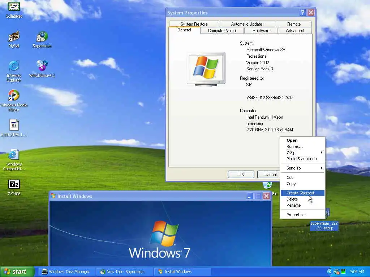
Task: Open the WinCDEmu-4.1 desktop icon
Action: point(42,68)
